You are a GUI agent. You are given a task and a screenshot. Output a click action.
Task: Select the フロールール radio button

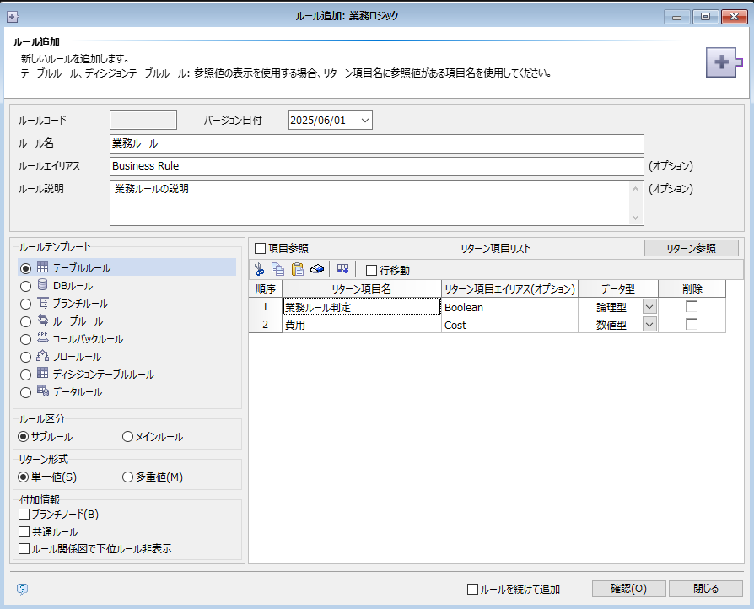pos(26,357)
